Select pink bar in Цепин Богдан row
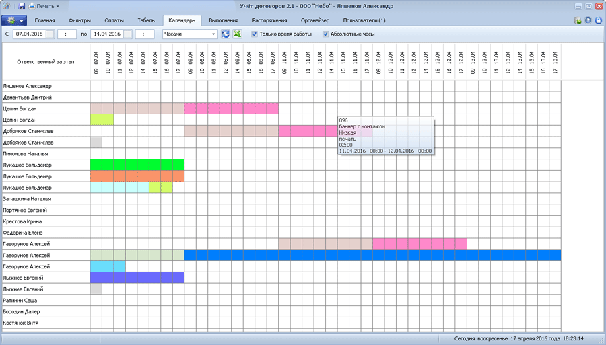The width and height of the screenshot is (606, 345). (232, 109)
